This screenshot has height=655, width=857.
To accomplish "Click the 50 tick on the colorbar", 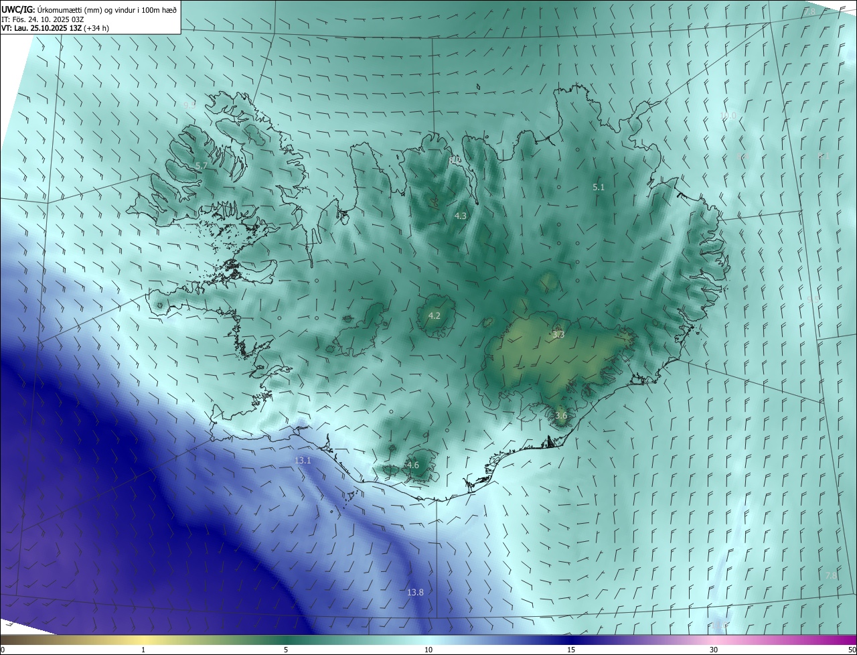I will click(x=852, y=650).
